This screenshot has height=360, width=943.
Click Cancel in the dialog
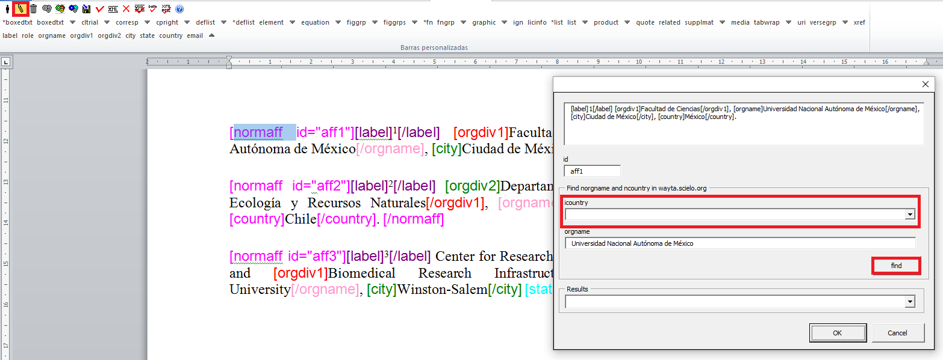(897, 333)
